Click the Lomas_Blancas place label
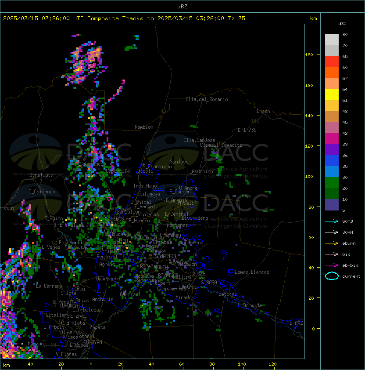 tap(252, 272)
